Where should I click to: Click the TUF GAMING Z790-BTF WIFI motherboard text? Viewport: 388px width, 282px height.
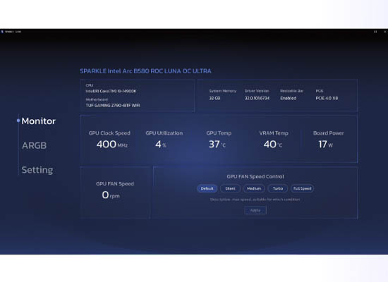(113, 105)
